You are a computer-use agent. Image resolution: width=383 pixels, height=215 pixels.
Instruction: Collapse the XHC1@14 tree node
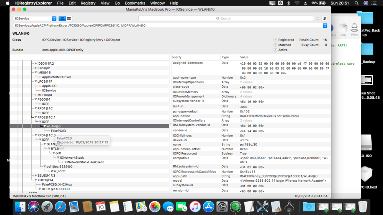(36, 180)
